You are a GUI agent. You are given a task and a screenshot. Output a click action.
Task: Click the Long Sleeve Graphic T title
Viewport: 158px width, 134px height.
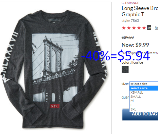pyautogui.click(x=140, y=11)
